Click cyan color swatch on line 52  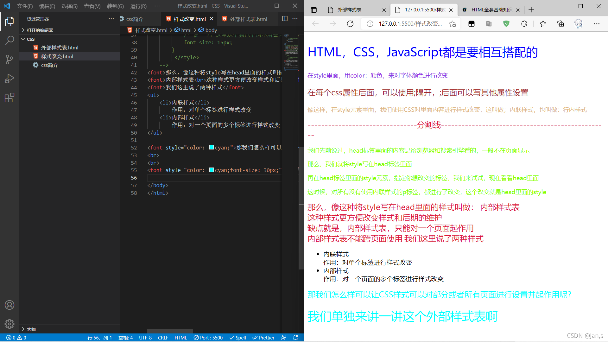(x=212, y=147)
